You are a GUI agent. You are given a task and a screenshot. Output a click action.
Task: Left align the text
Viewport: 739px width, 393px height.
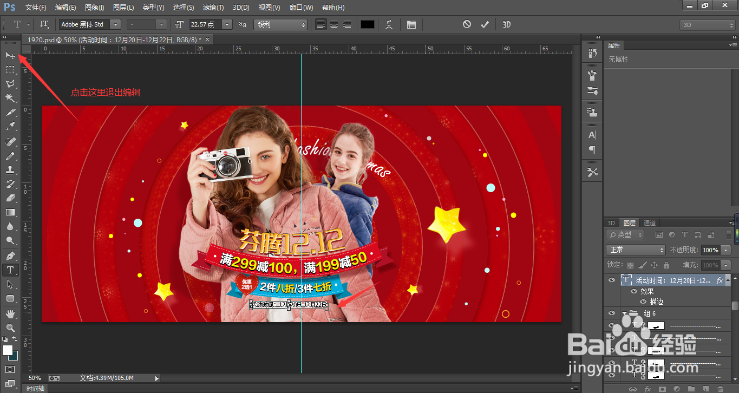(x=322, y=24)
